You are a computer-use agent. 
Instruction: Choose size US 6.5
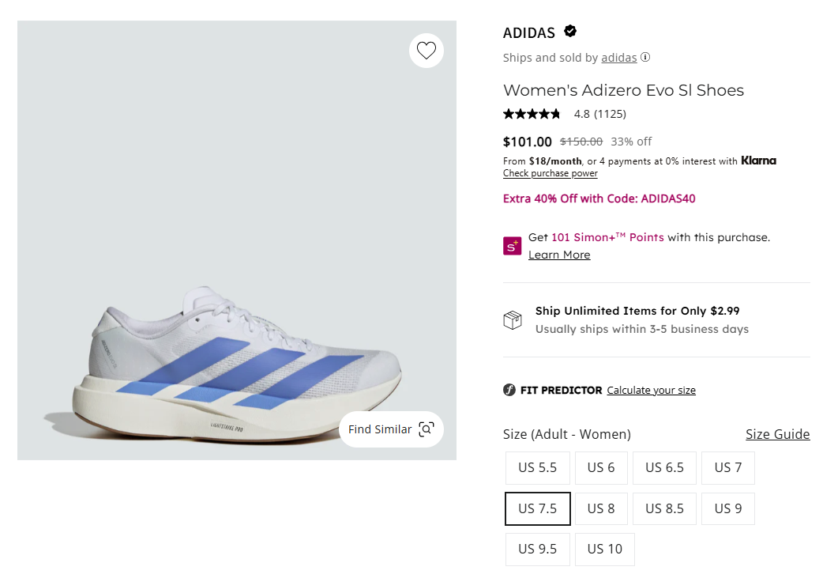pyautogui.click(x=664, y=467)
